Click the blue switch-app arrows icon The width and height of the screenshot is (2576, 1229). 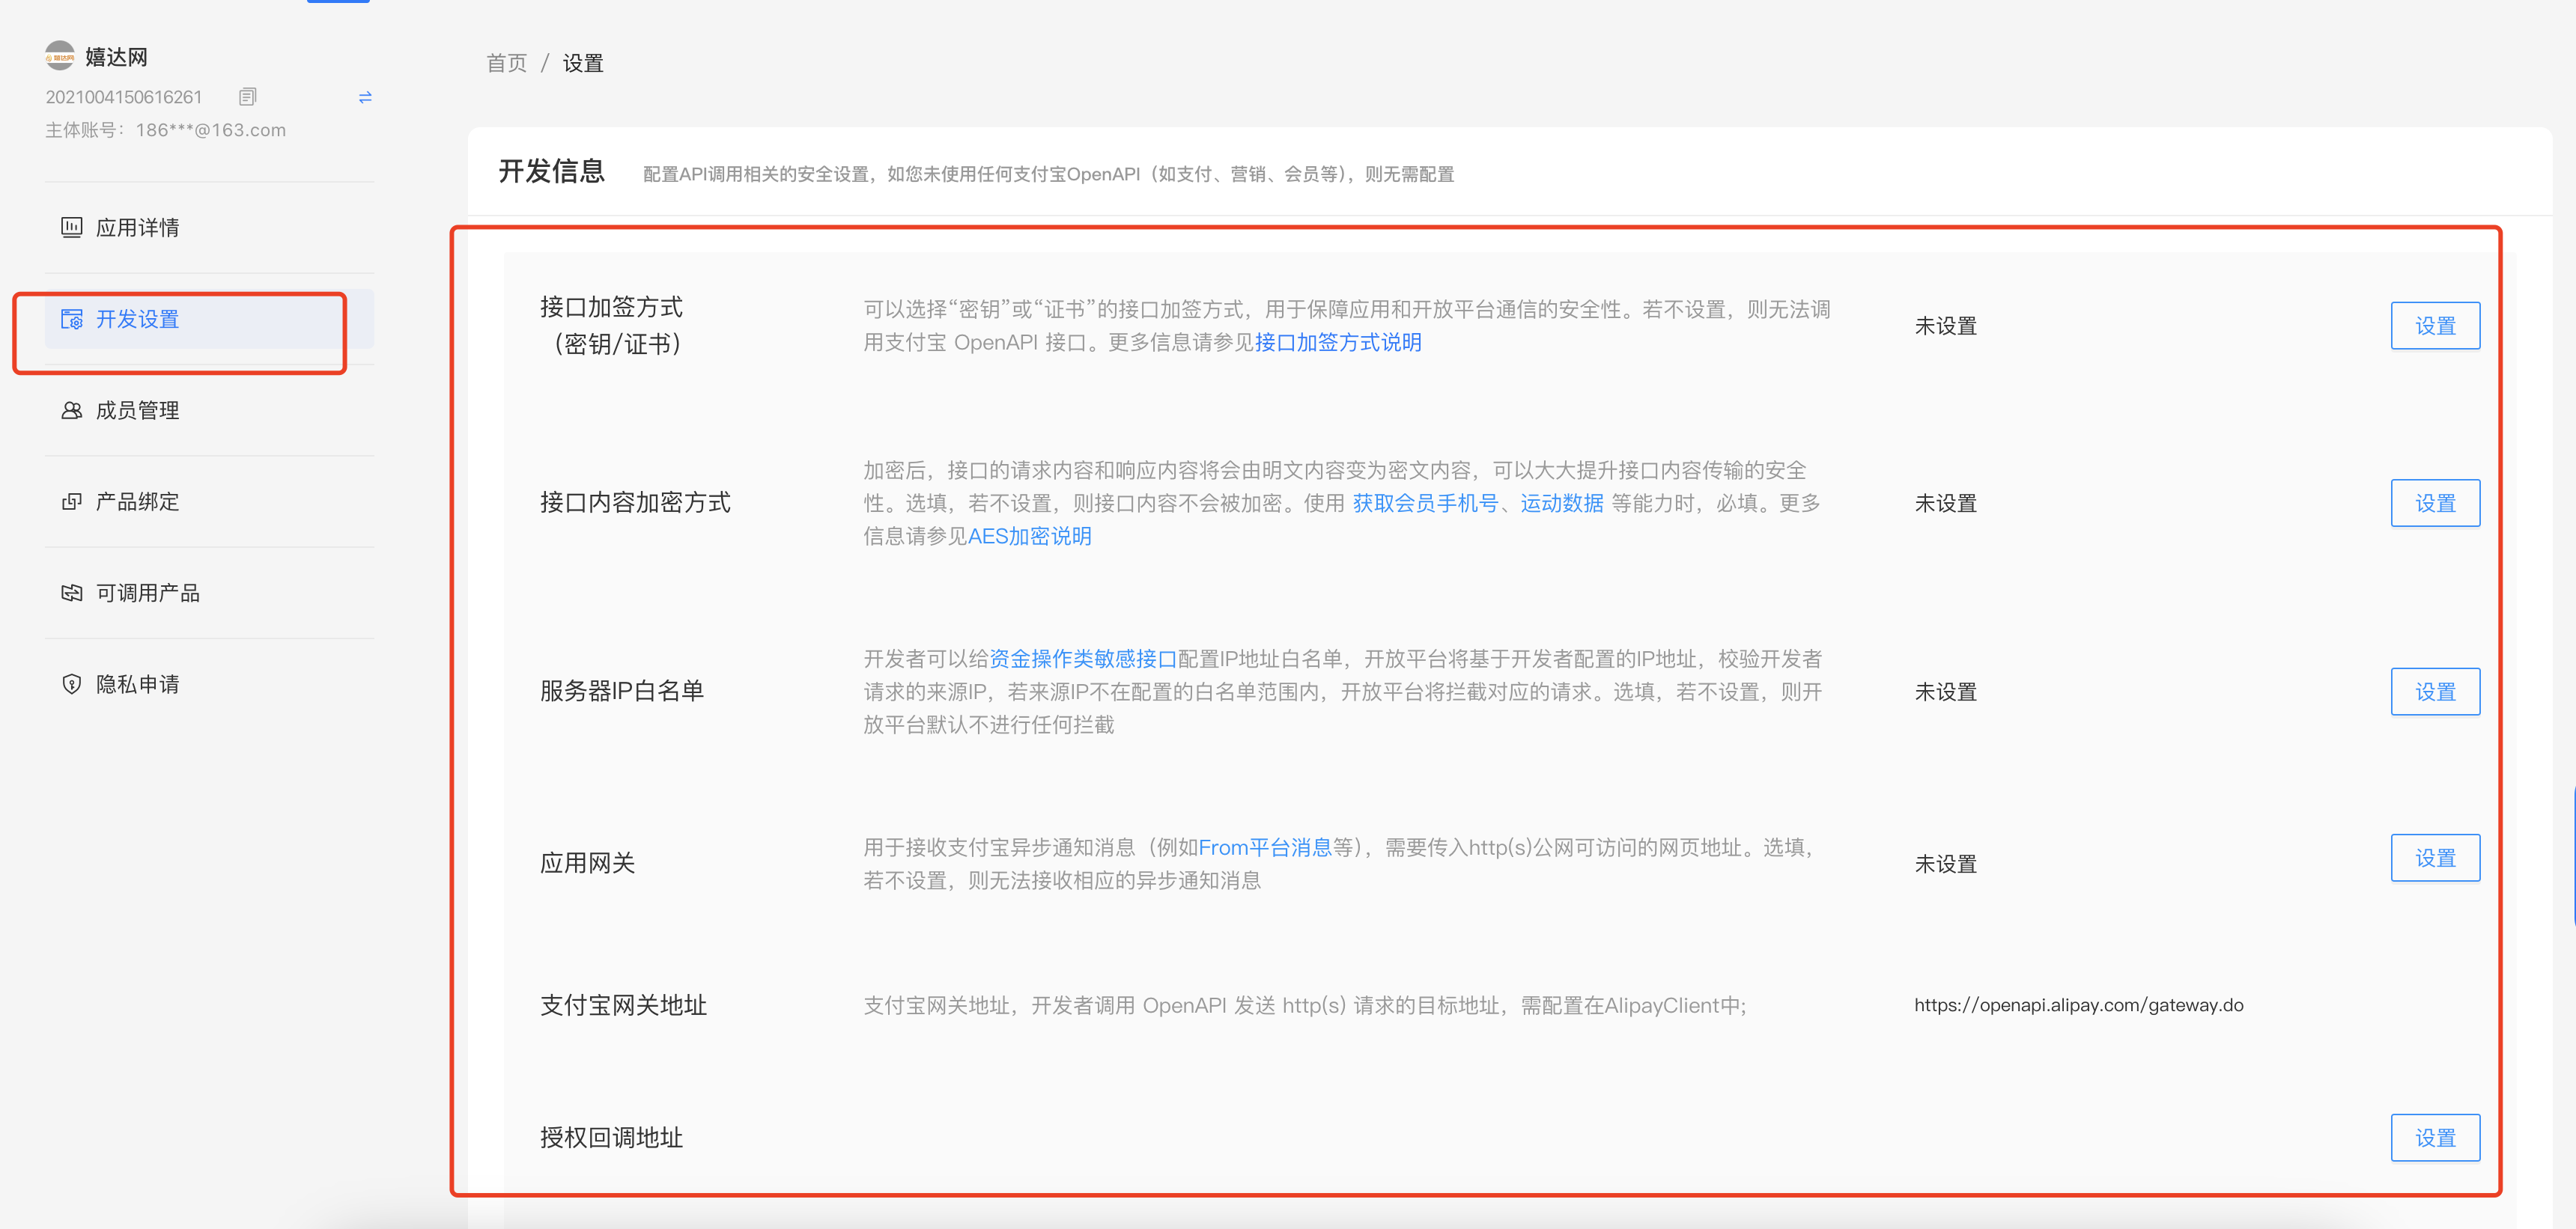364,97
